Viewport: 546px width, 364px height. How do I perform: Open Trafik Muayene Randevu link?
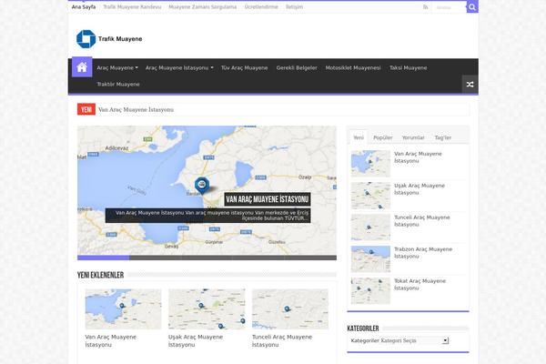click(x=132, y=7)
